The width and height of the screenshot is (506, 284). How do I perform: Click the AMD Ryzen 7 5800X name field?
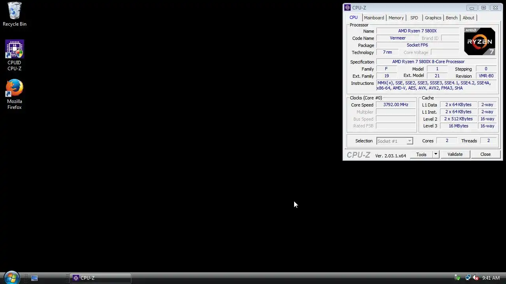[417, 31]
